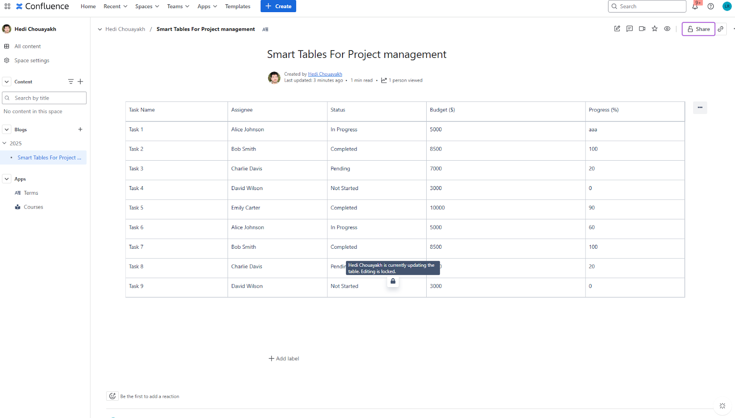Open the comments icon in page toolbar
The height and width of the screenshot is (418, 735).
pos(629,29)
